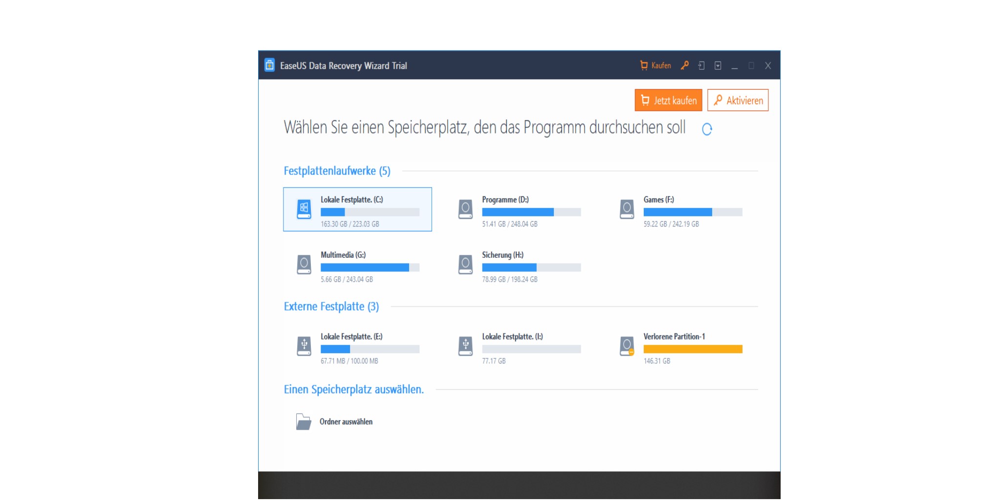Click the text Lokale Festplatte. (E:)

(x=351, y=336)
